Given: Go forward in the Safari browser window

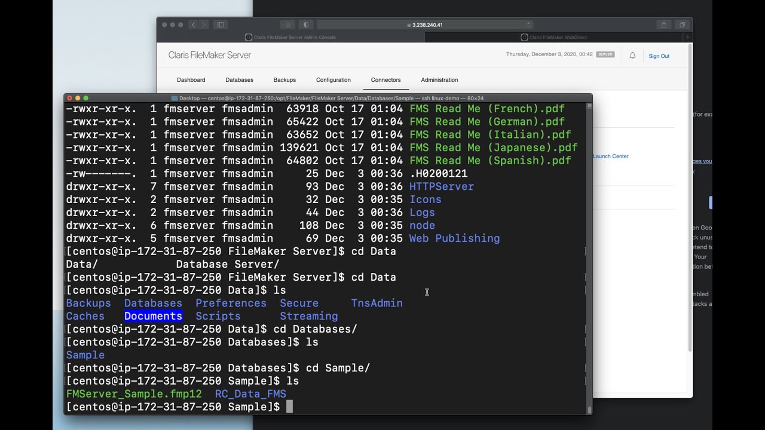Looking at the screenshot, I should 204,24.
